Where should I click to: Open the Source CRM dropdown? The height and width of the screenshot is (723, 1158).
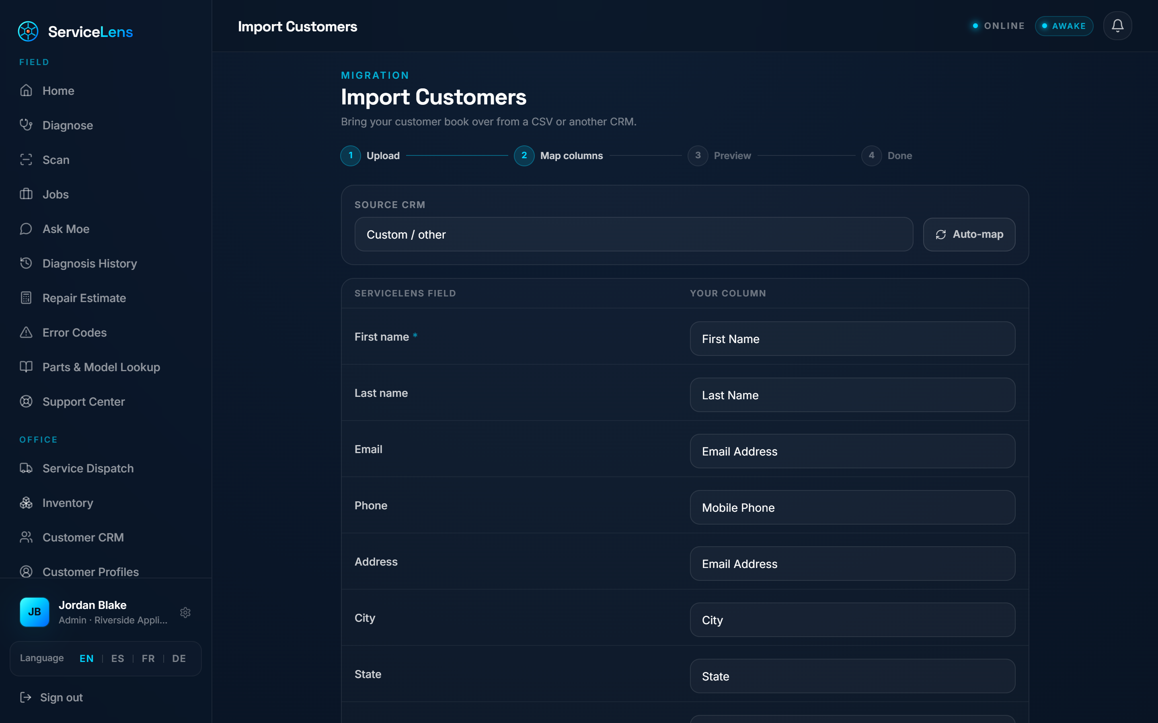[x=634, y=234]
